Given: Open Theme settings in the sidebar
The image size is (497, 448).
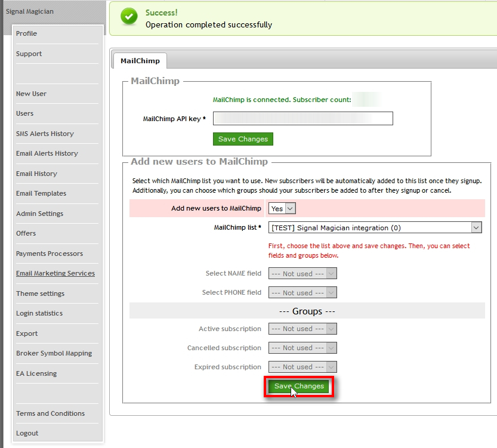Looking at the screenshot, I should coord(40,293).
